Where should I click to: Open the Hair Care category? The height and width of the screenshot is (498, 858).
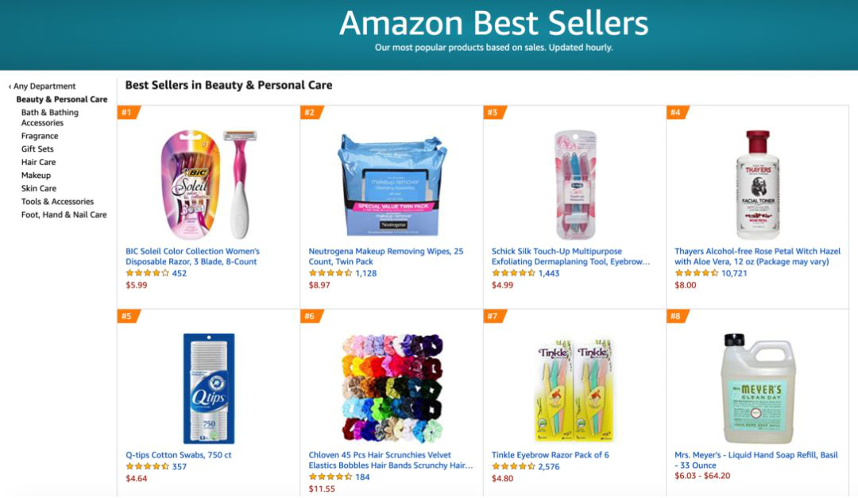click(38, 162)
